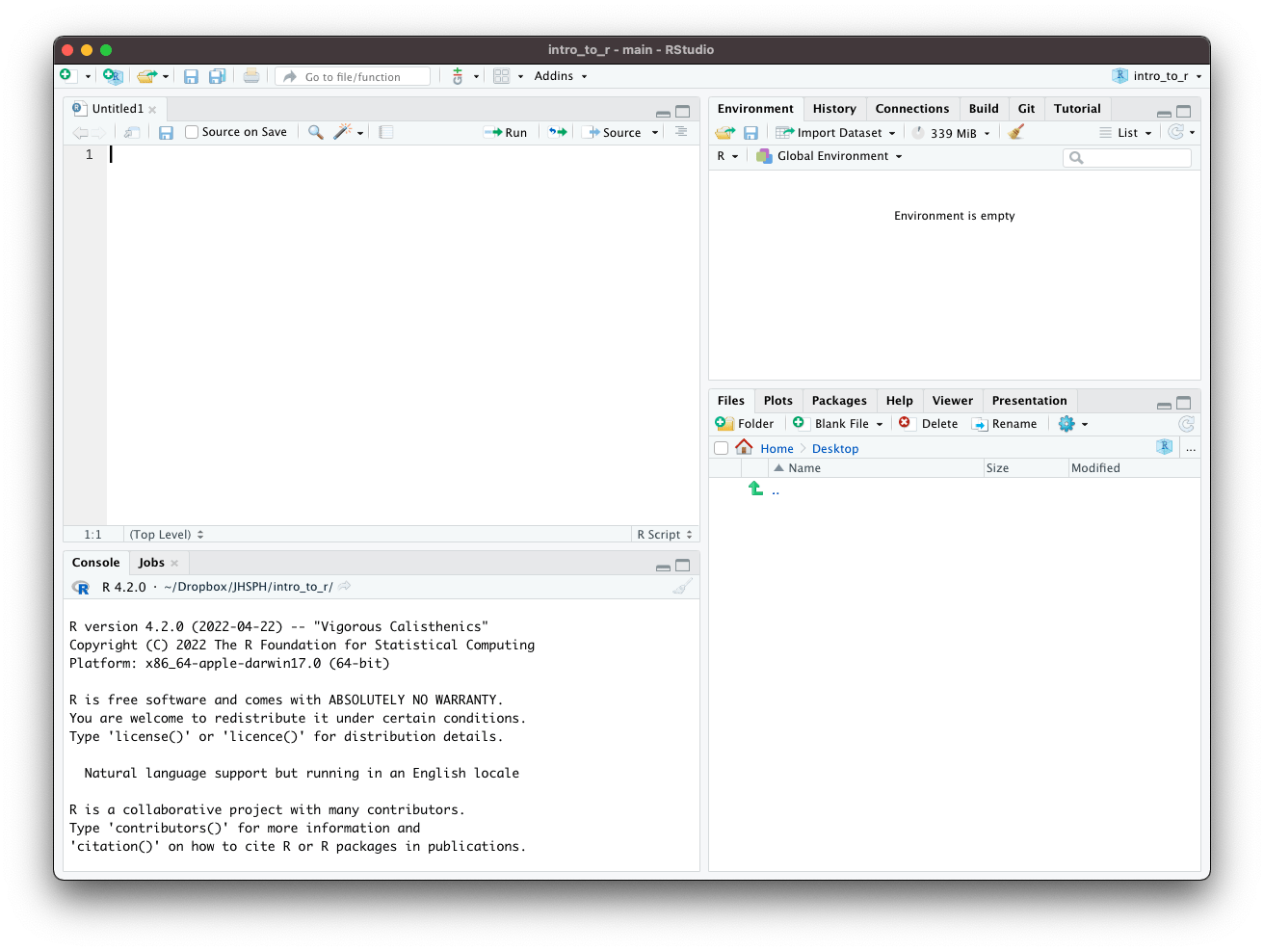1264x951 pixels.
Task: Select all files with the checkbox
Action: pos(721,447)
